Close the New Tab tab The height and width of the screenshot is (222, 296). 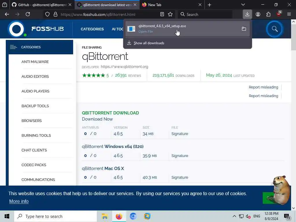point(200,5)
